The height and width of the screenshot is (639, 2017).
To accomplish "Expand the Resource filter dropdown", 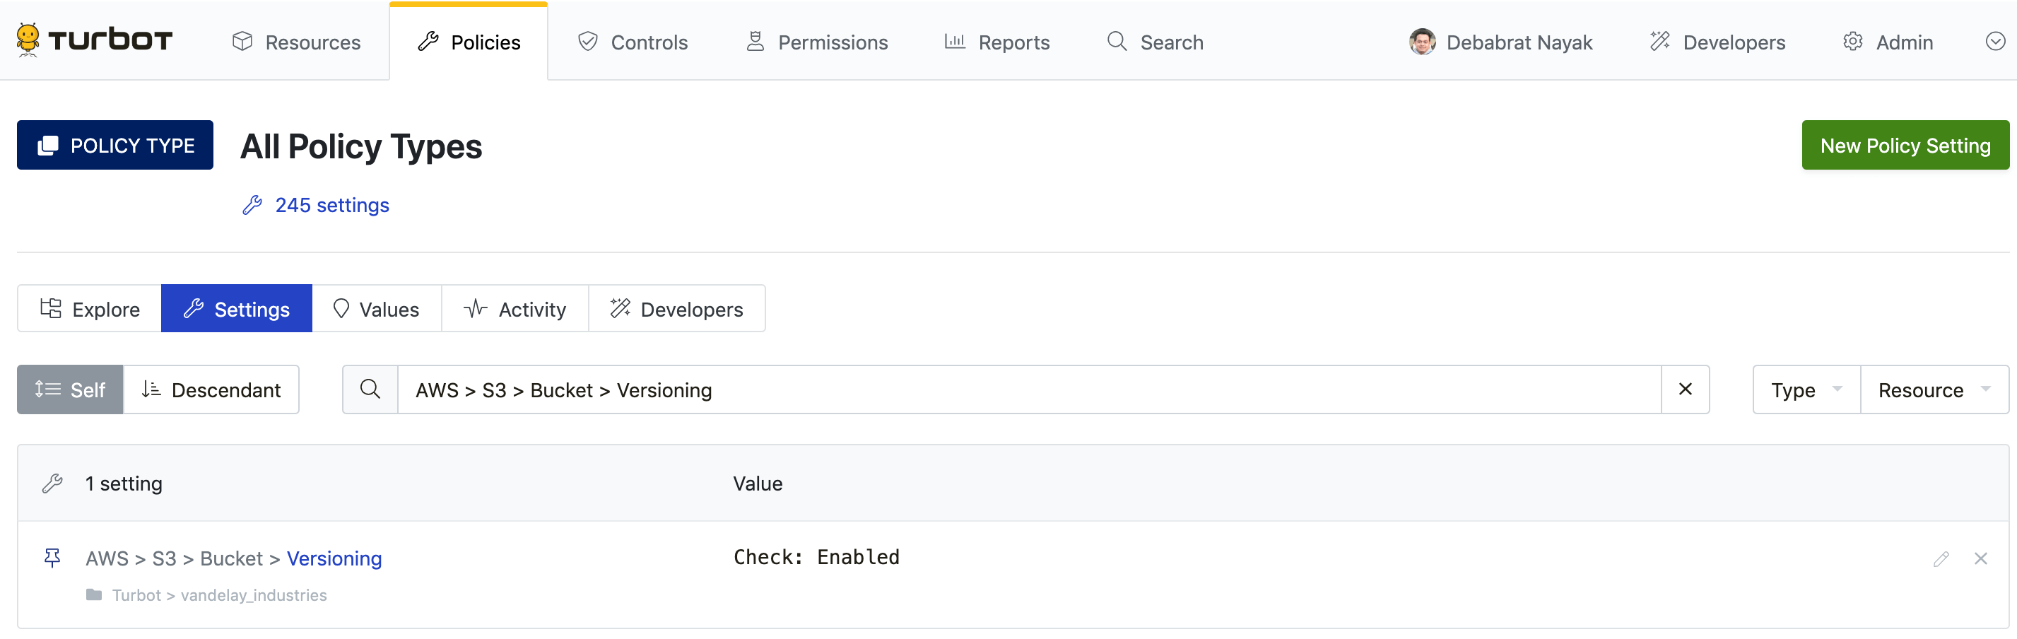I will coord(1933,389).
